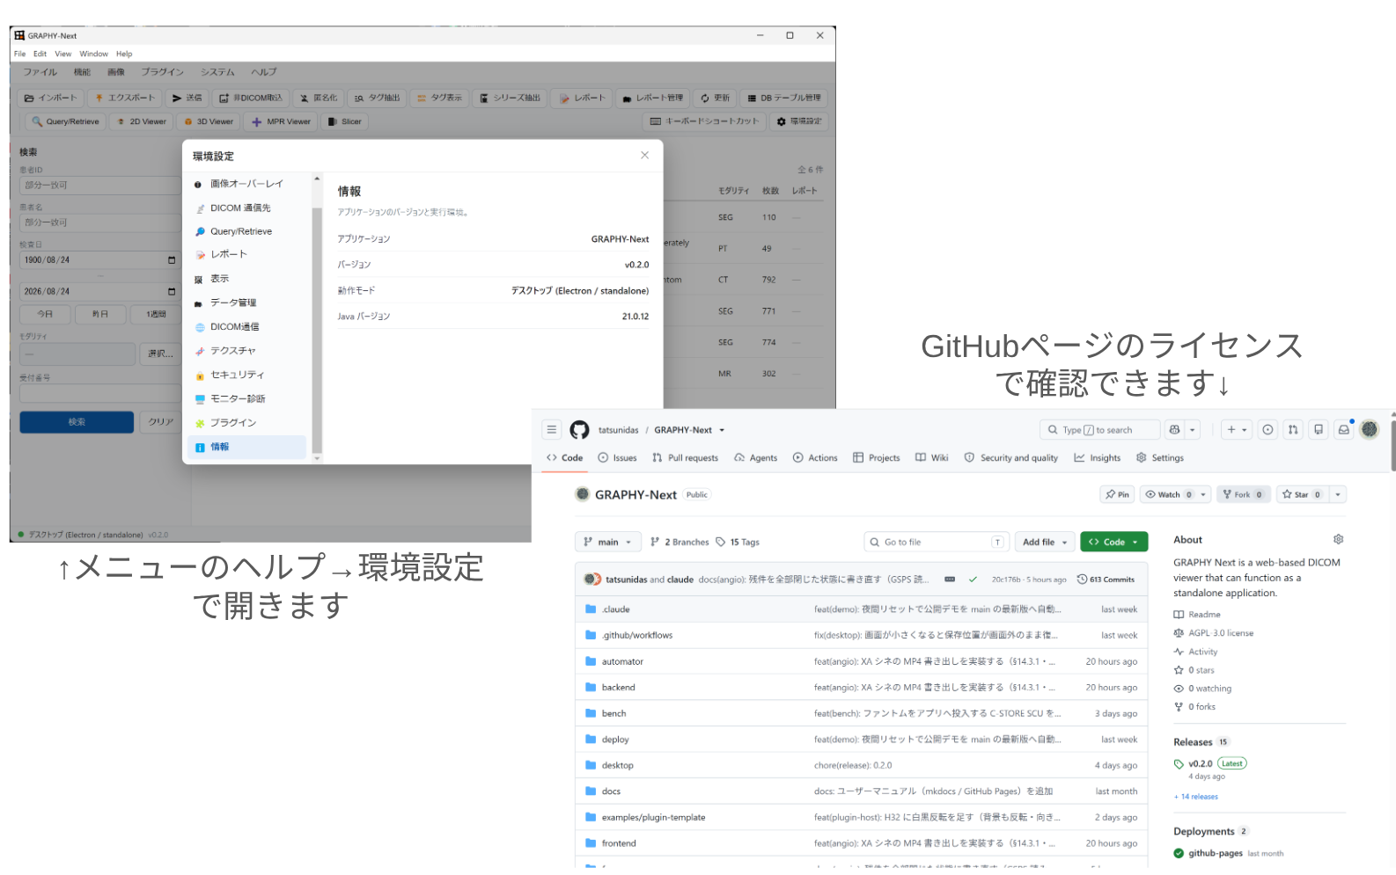Click the Copilot icon in GitHub header
This screenshot has width=1396, height=875.
[1174, 430]
